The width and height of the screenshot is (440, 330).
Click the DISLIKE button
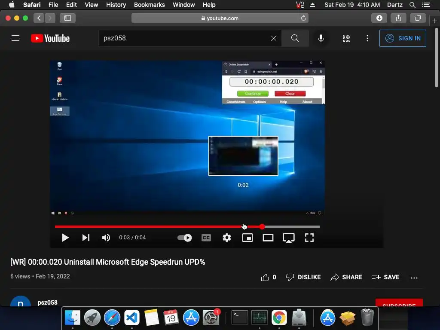click(x=303, y=277)
